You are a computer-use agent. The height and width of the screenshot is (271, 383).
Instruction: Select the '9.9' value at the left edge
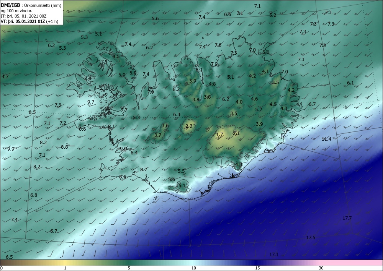tap(11, 149)
